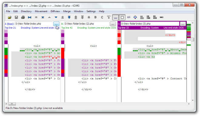Click the last toolbar overview icon
200x116 pixels.
click(x=162, y=17)
